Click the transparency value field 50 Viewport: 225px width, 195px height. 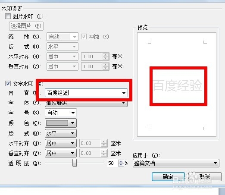point(112,163)
